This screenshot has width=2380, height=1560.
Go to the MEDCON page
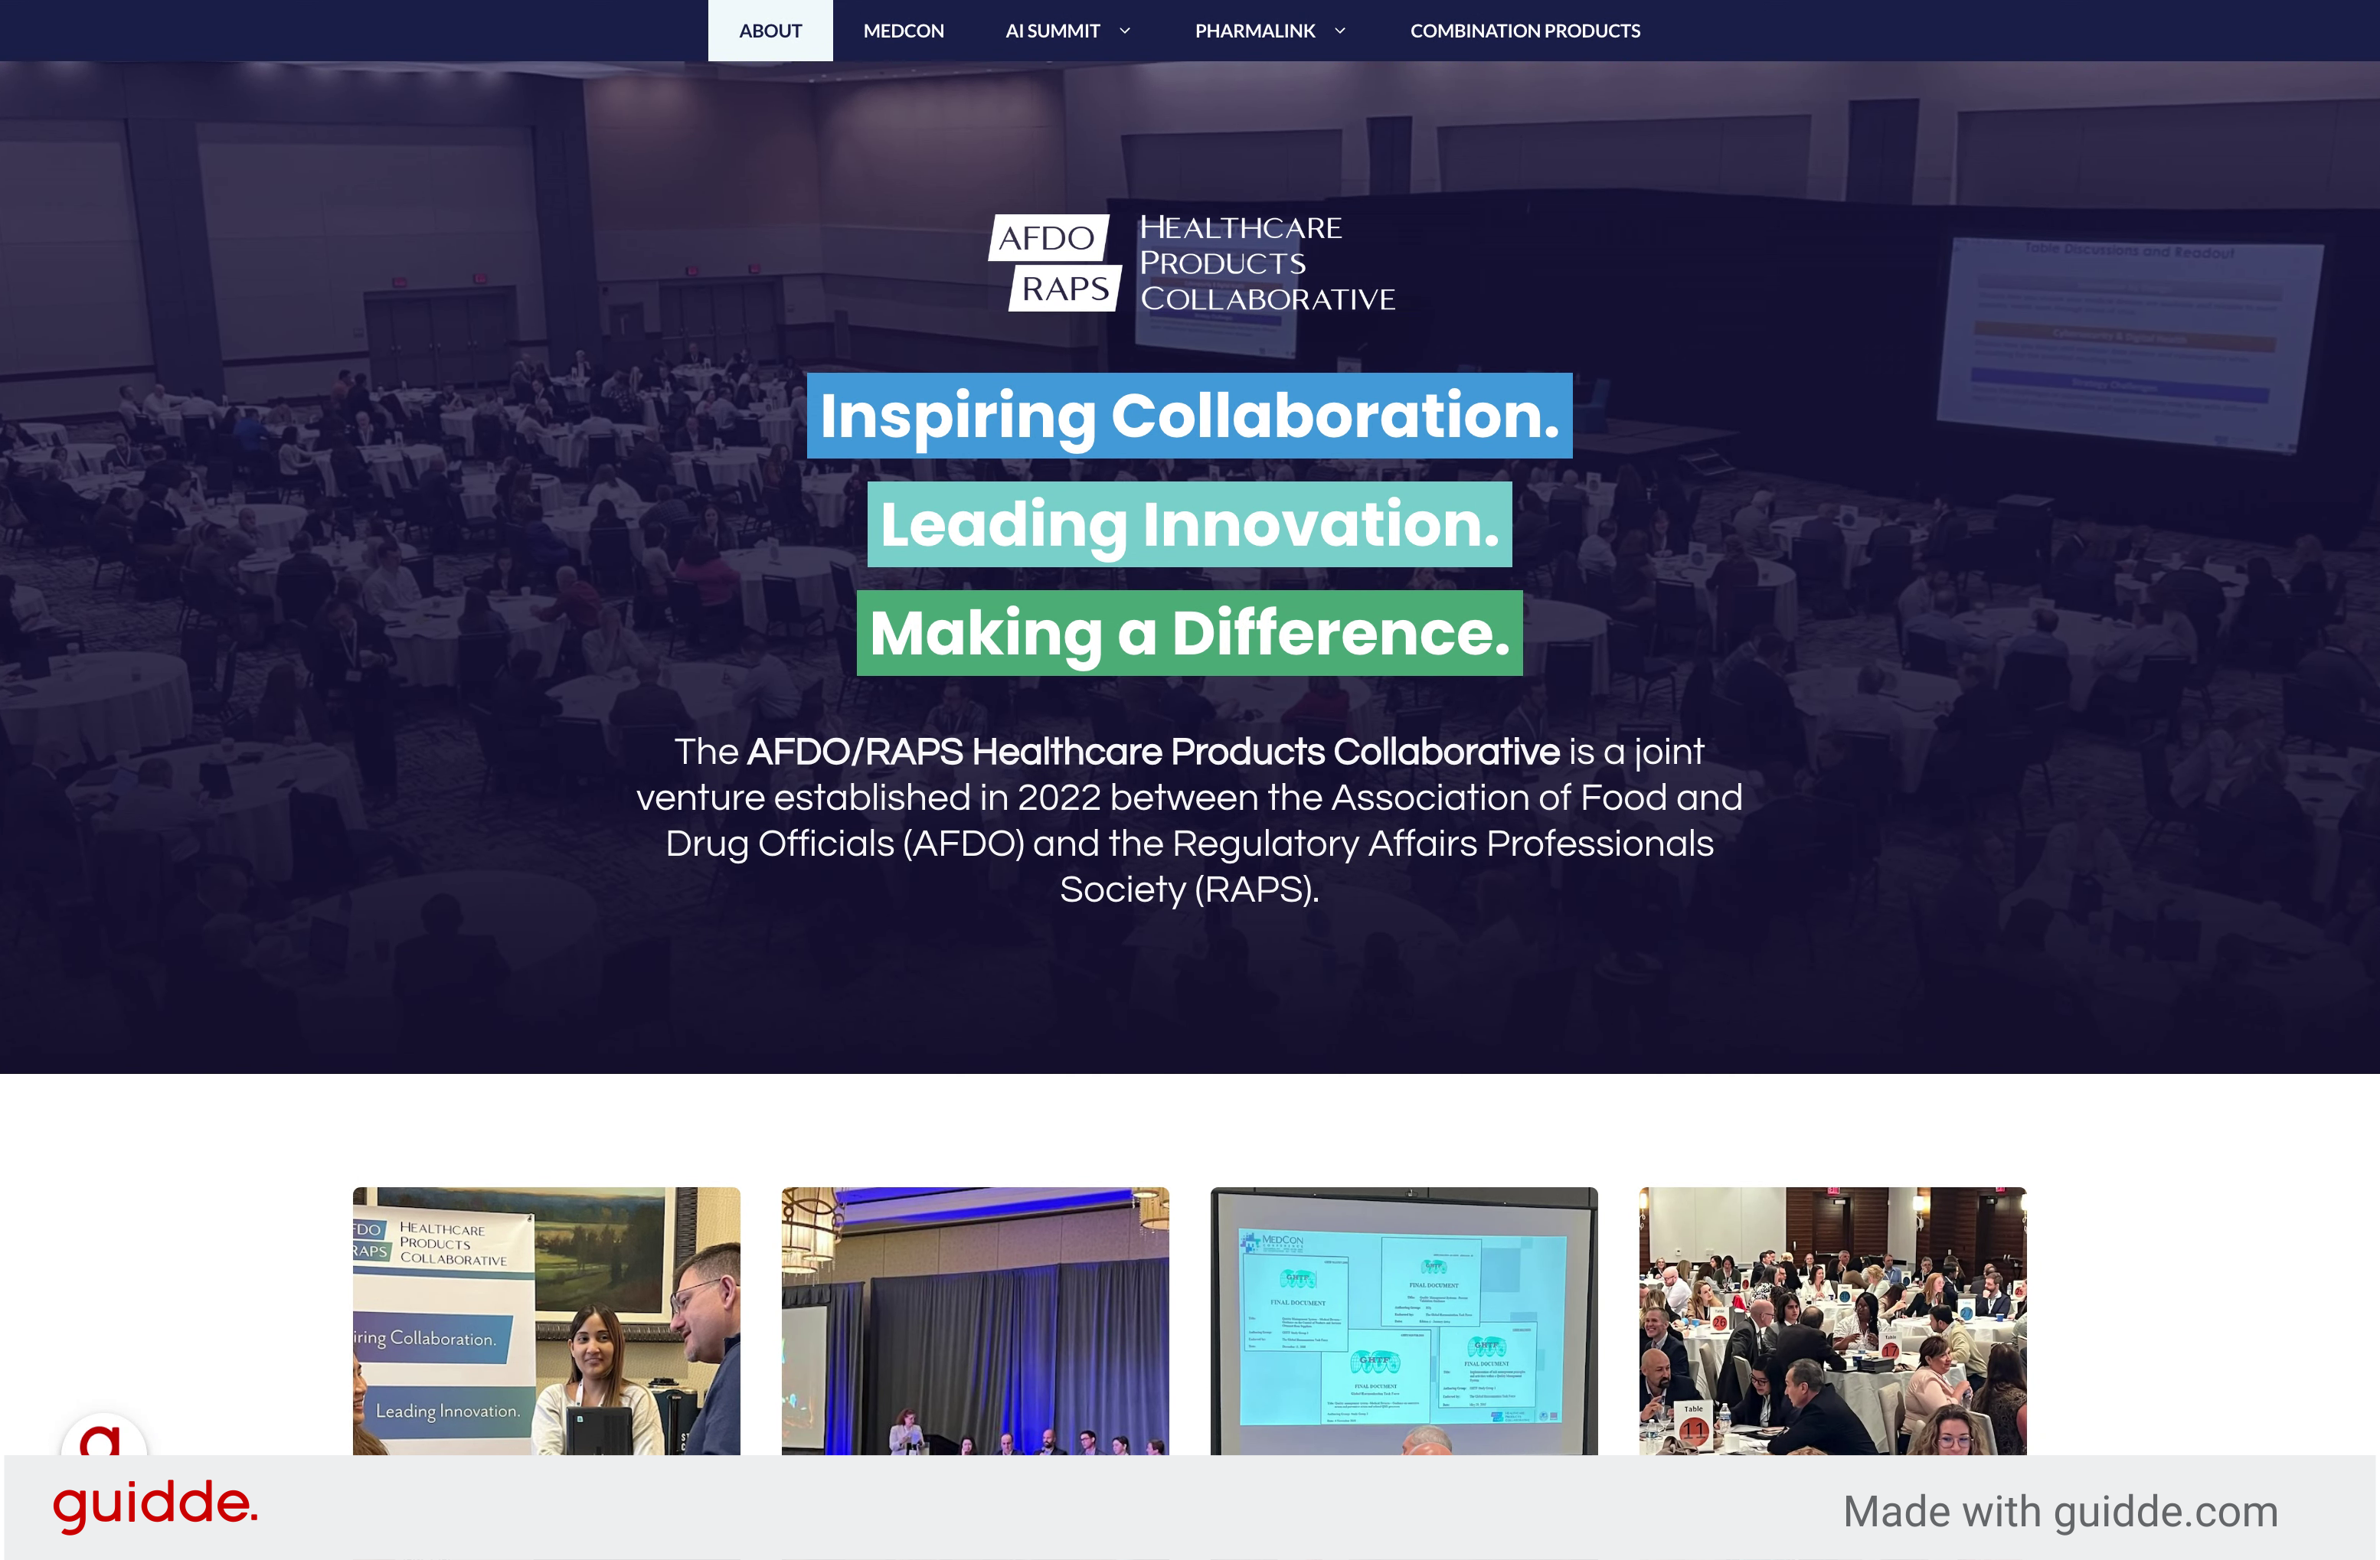click(x=903, y=31)
